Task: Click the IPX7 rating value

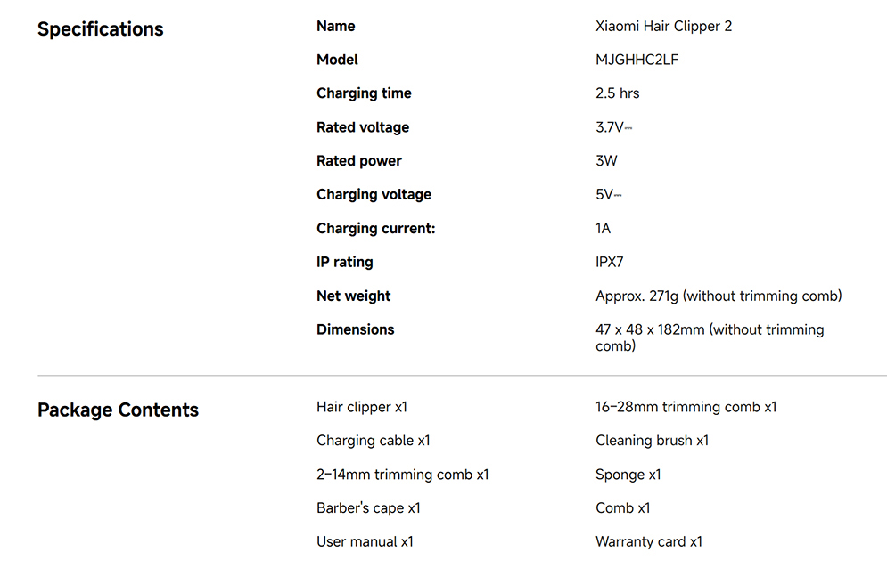Action: 610,263
